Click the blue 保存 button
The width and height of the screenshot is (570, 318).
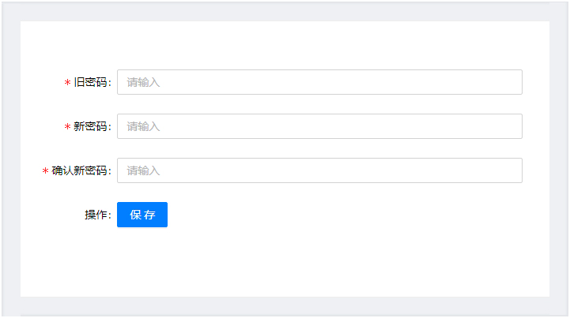pyautogui.click(x=142, y=215)
